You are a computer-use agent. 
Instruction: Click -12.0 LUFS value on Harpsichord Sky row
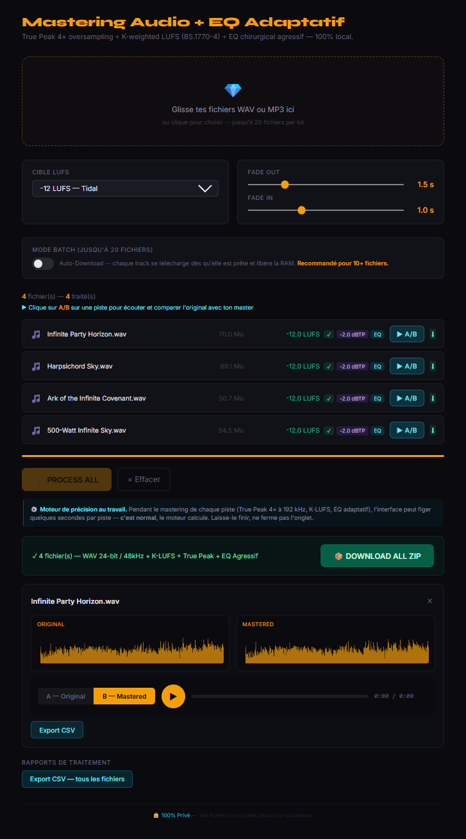click(x=303, y=366)
